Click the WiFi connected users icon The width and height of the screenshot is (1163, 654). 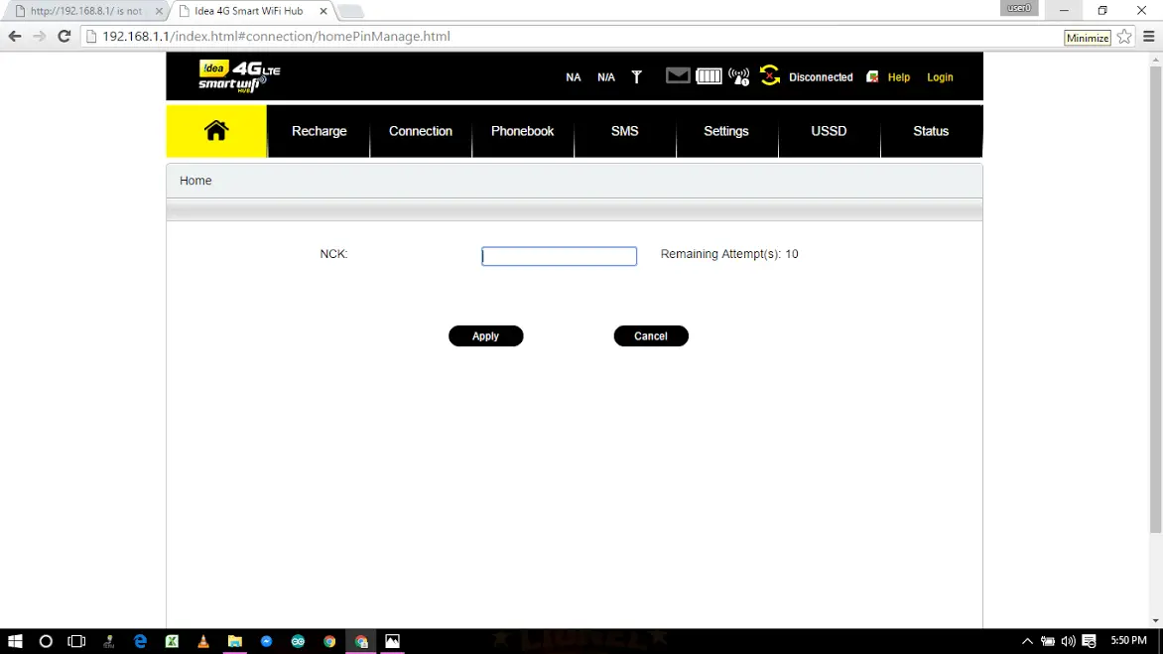[x=738, y=76]
